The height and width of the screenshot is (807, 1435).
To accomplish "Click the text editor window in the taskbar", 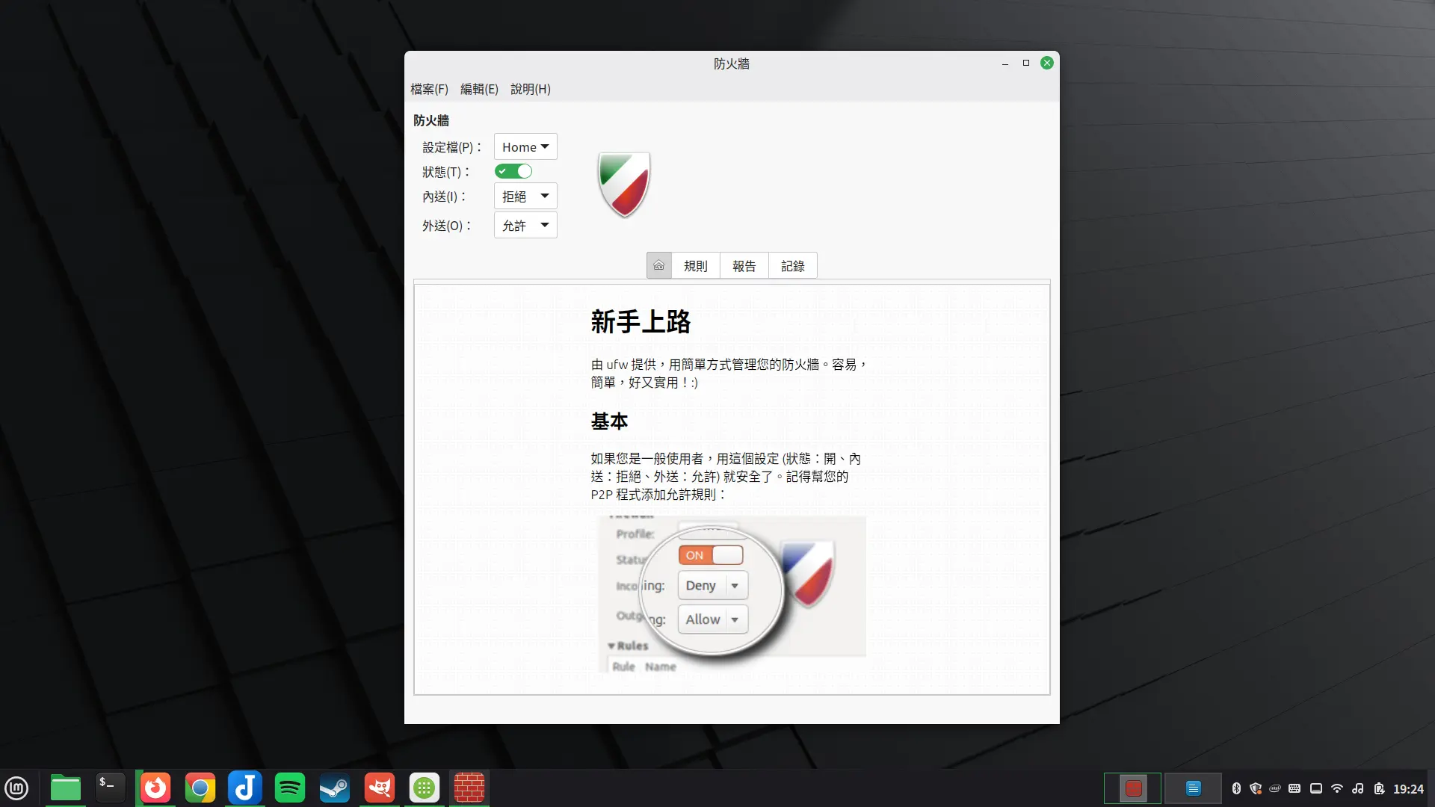I will coord(1193,788).
